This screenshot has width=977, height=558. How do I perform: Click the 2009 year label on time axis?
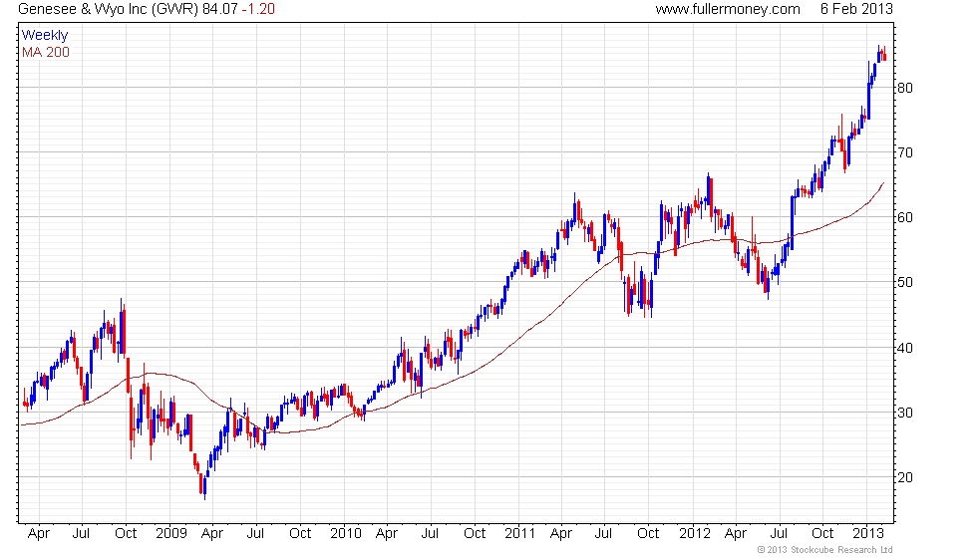[x=171, y=533]
